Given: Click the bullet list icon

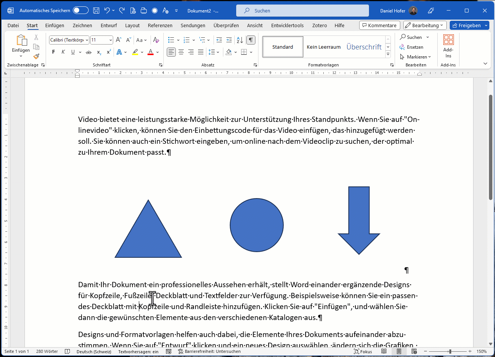Looking at the screenshot, I should coord(171,40).
